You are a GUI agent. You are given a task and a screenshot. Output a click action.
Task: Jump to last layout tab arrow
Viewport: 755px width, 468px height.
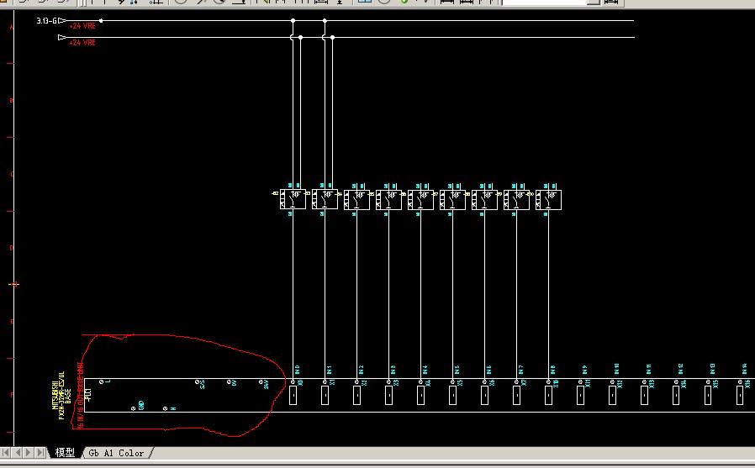click(40, 453)
